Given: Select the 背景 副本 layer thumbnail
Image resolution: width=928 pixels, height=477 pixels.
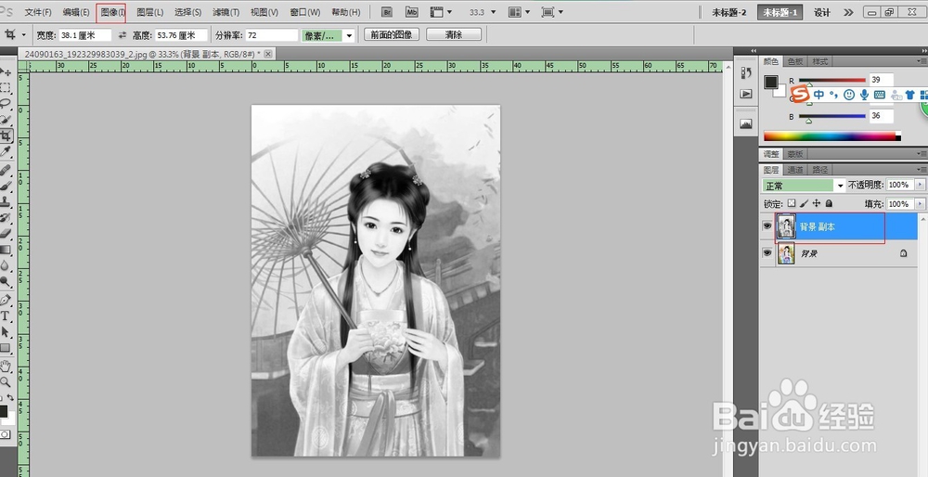Looking at the screenshot, I should pos(786,226).
